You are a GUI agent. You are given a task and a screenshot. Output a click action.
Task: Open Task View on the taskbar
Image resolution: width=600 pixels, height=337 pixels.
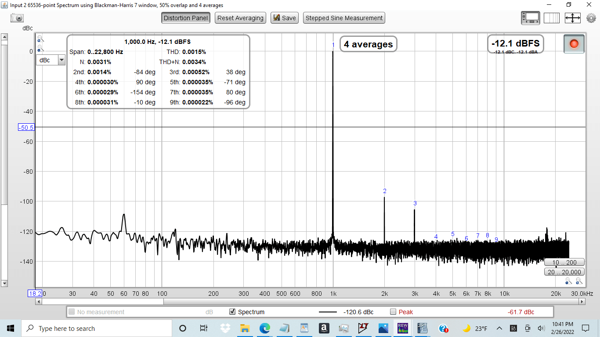tap(203, 328)
